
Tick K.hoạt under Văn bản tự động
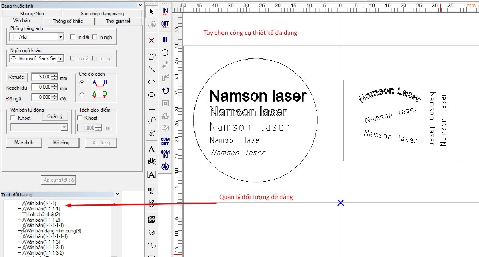click(x=13, y=118)
